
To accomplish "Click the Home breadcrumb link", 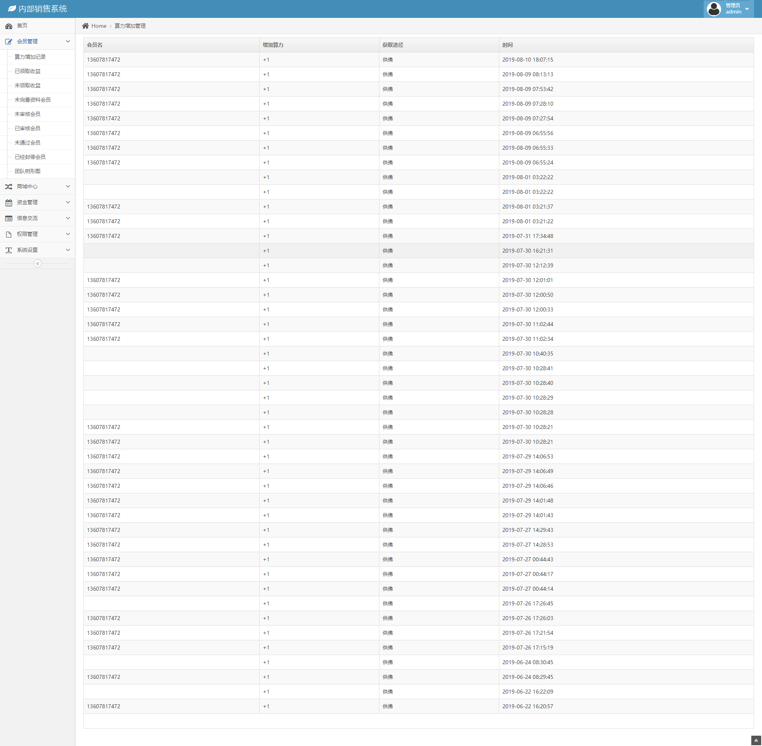I will (x=99, y=26).
